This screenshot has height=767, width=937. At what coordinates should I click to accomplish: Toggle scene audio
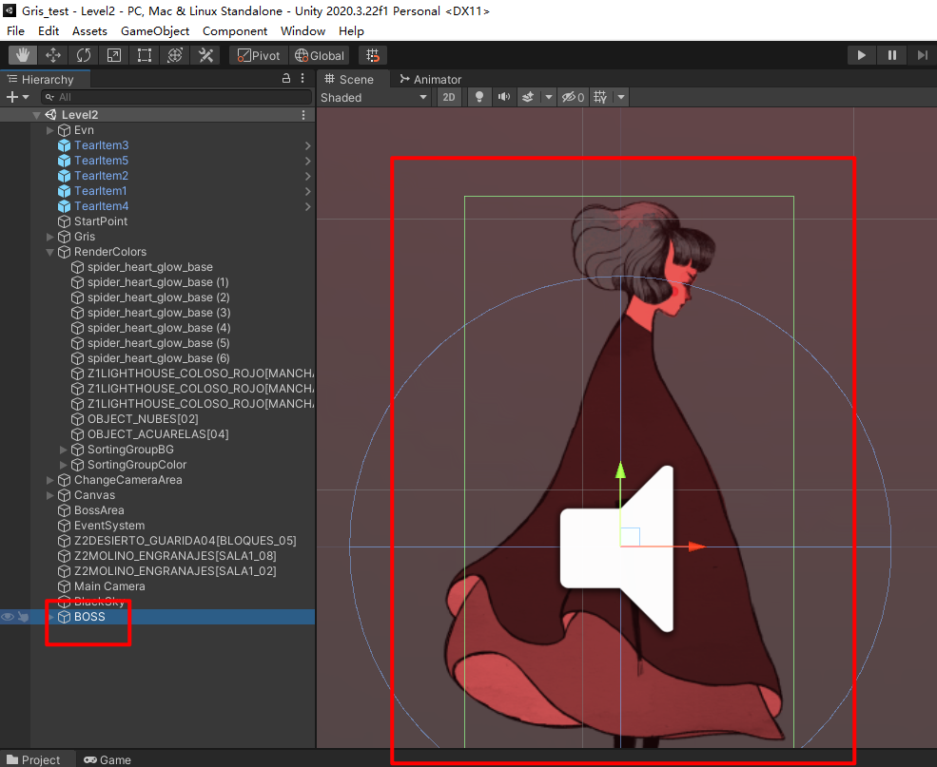pyautogui.click(x=504, y=97)
